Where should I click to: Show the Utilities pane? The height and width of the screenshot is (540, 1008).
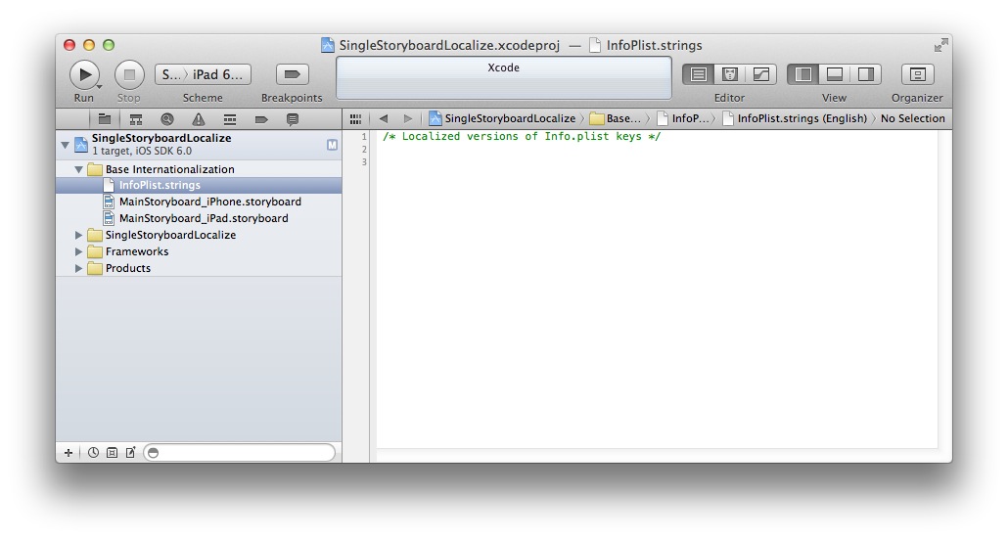click(x=866, y=74)
